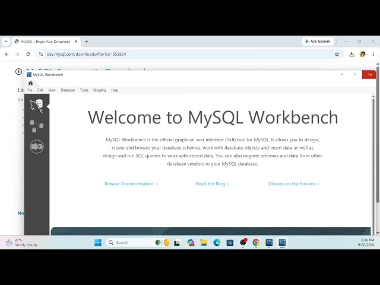Open Chrome's tab search dropdown arrow
Screen dimensions: 380x285
(x=6, y=42)
